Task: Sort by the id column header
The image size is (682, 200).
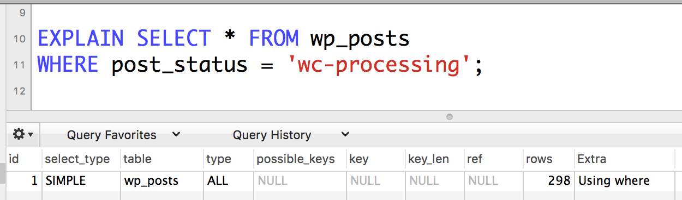Action: click(x=24, y=159)
